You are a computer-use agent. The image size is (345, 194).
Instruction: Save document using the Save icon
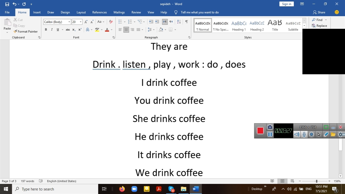click(7, 4)
